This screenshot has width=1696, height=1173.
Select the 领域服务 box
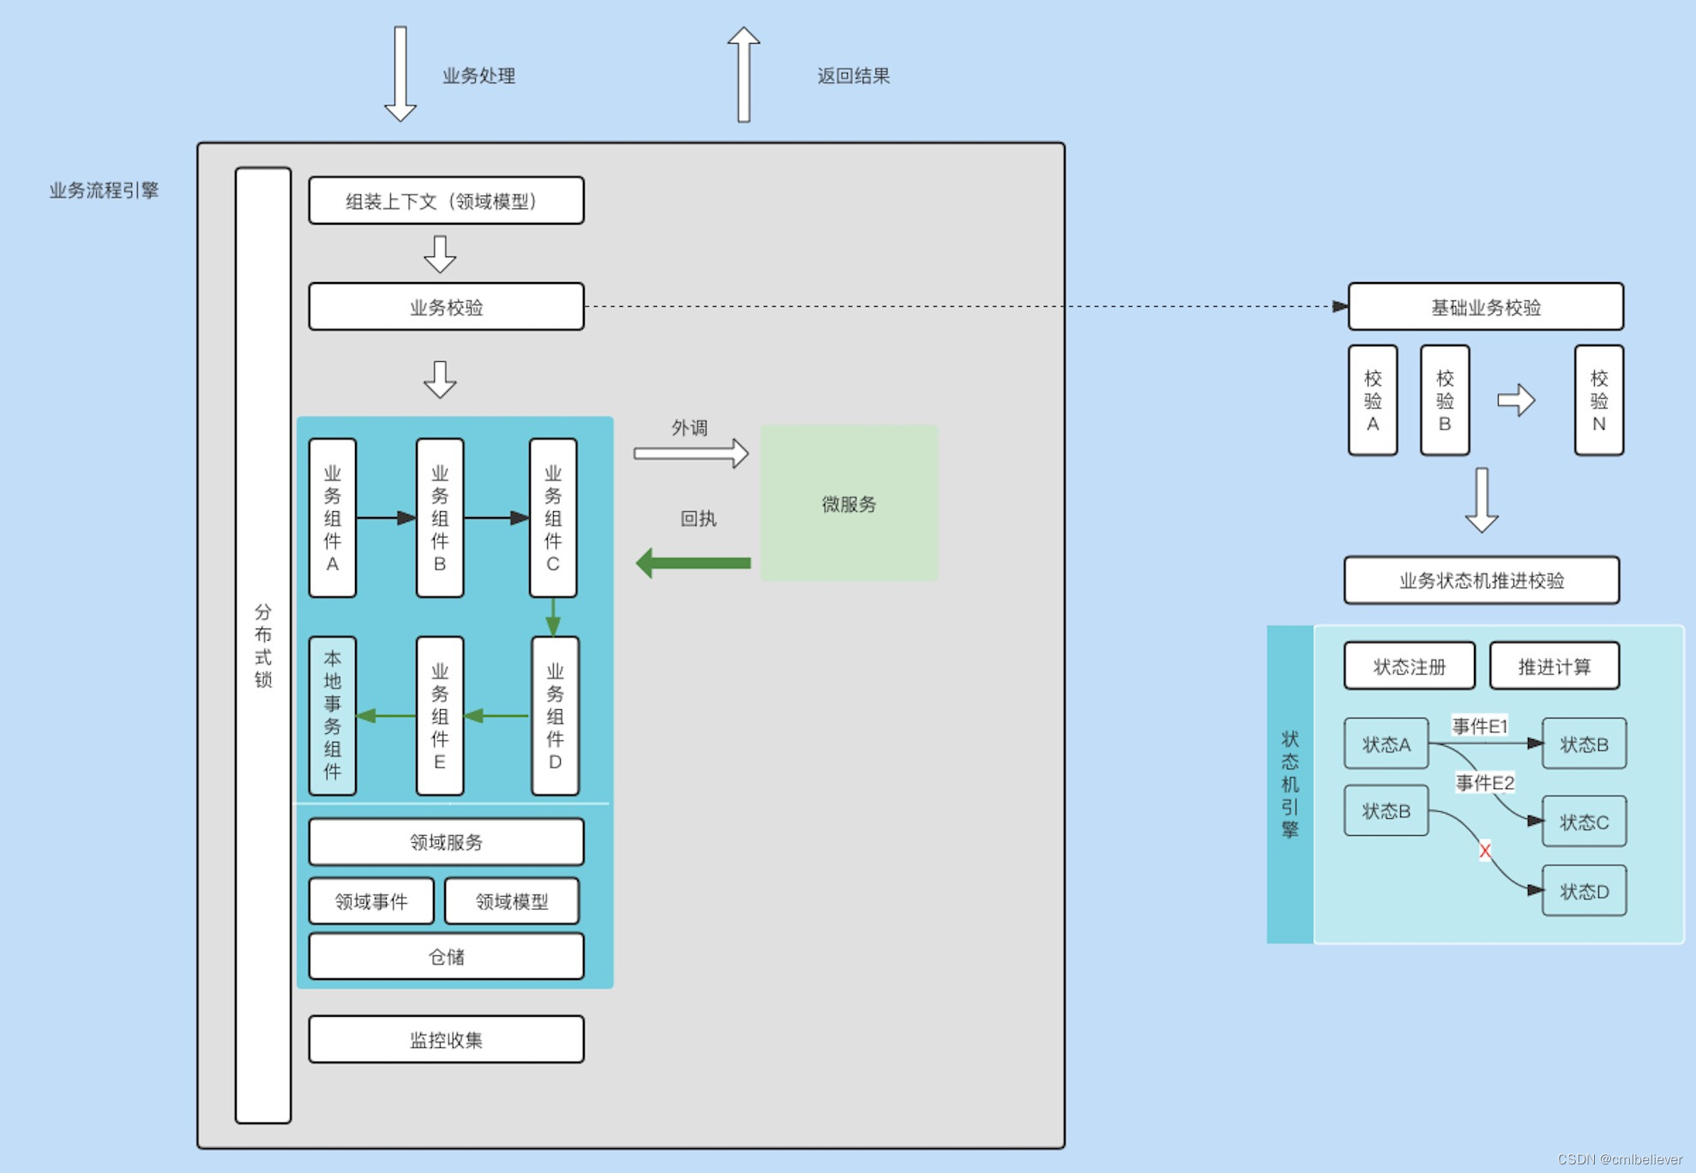(x=446, y=842)
